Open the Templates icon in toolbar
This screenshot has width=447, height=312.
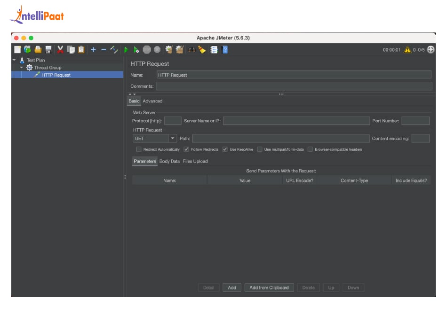point(27,49)
